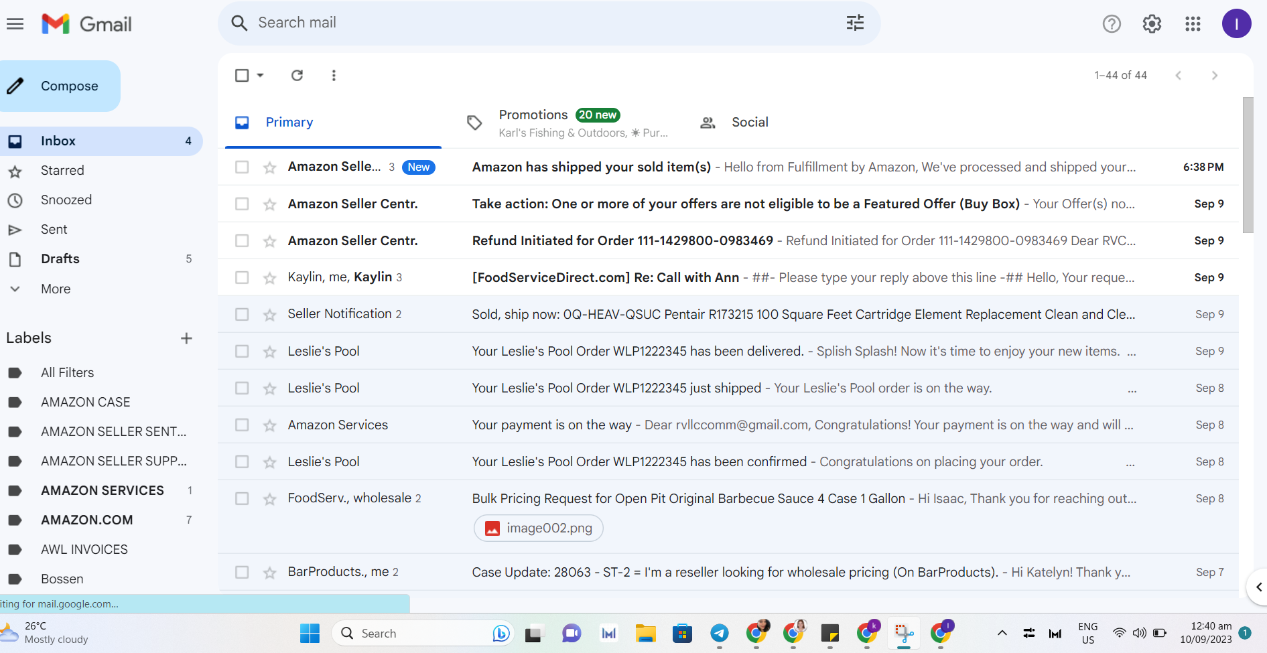
Task: Open the main menu hamburger icon
Action: (x=15, y=24)
